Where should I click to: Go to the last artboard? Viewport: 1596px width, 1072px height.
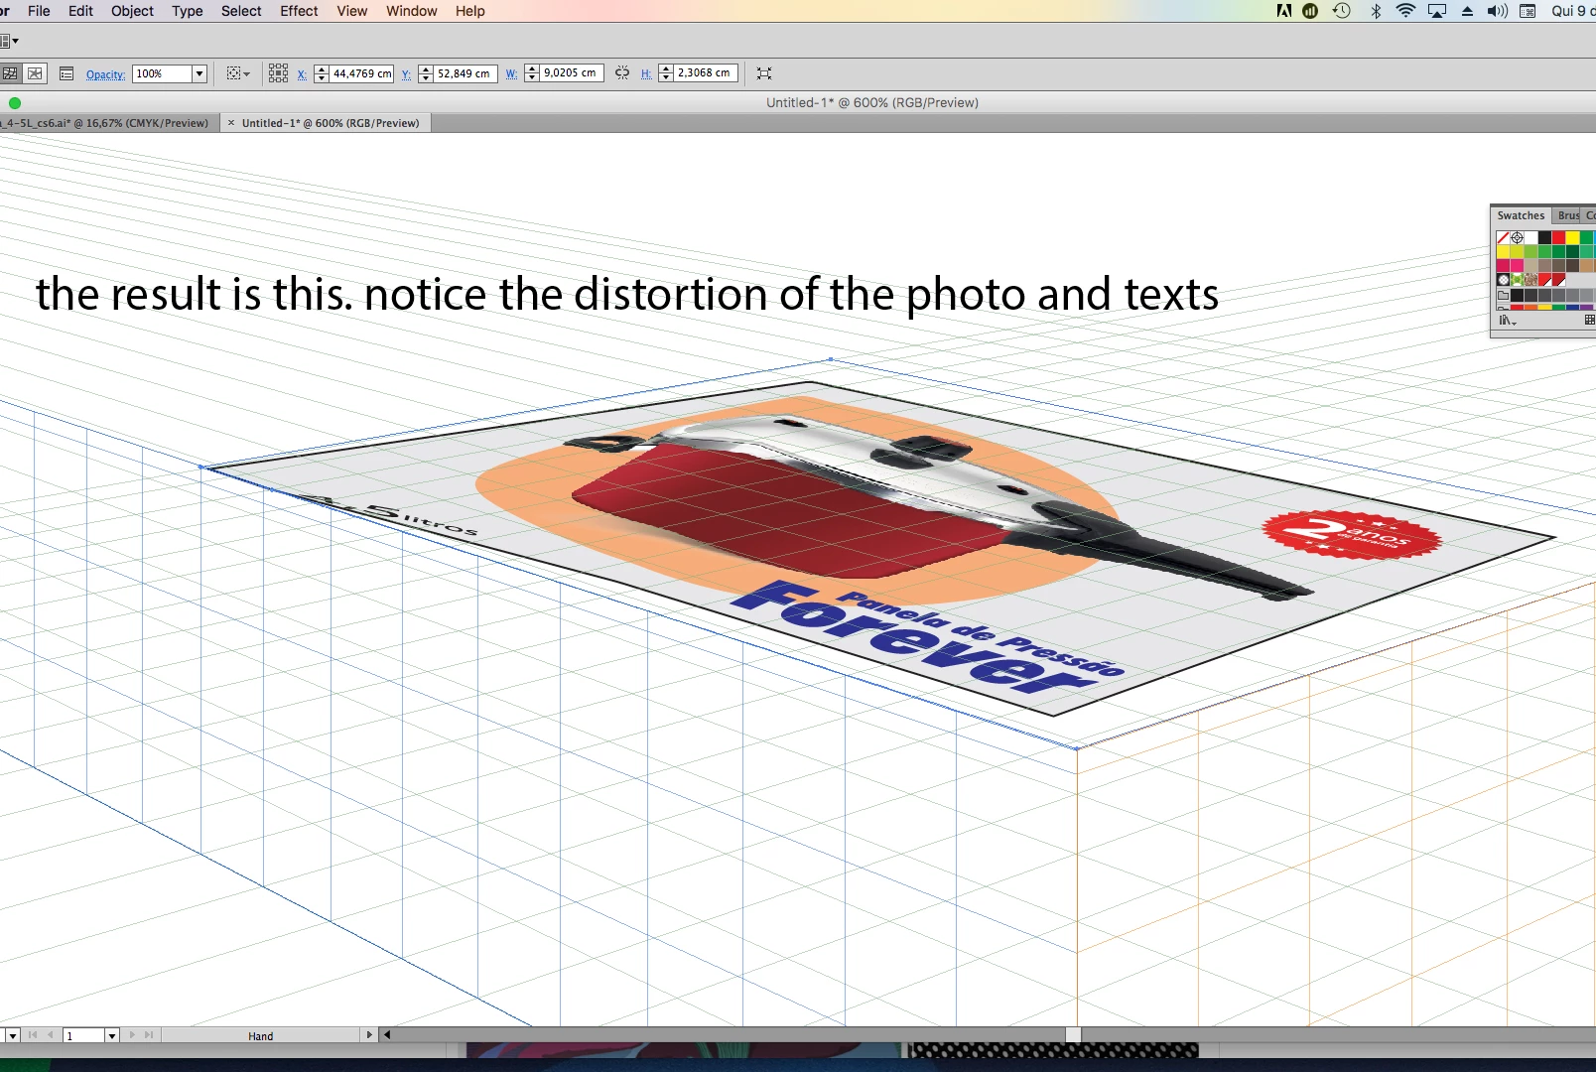(x=149, y=1035)
